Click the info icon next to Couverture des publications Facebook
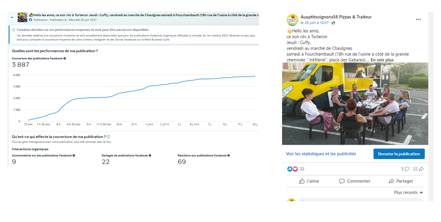This screenshot has width=441, height=222. tap(65, 58)
